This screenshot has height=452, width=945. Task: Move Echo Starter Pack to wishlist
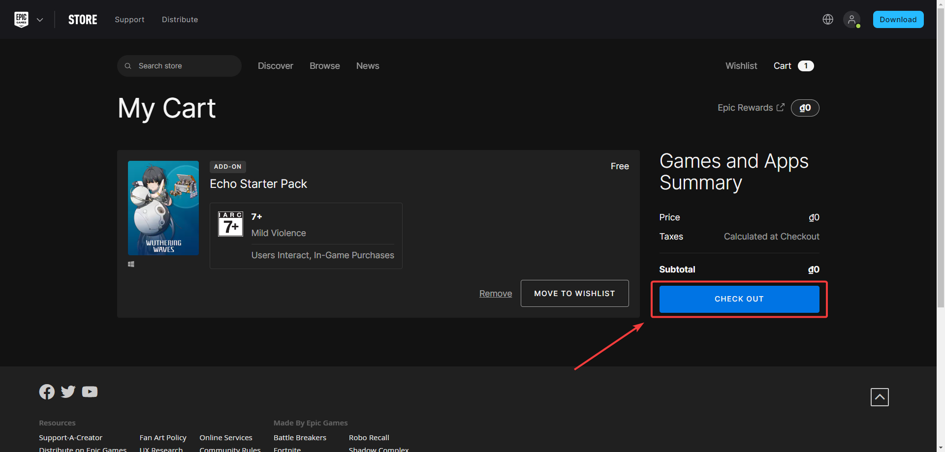click(574, 293)
